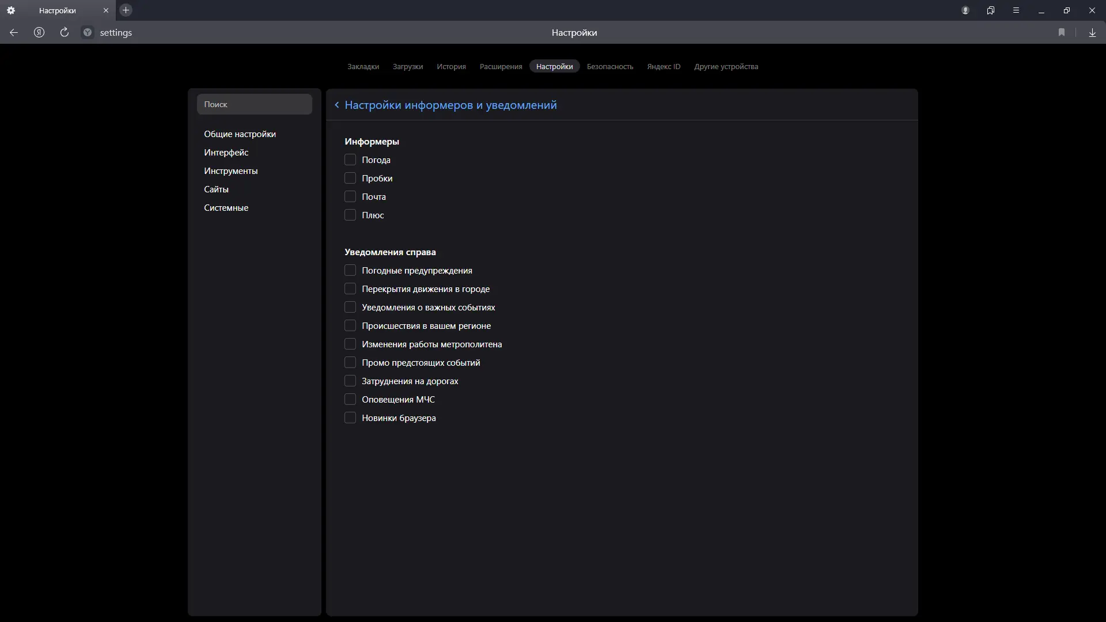Viewport: 1106px width, 622px height.
Task: Check the Пробки informer box
Action: (350, 179)
